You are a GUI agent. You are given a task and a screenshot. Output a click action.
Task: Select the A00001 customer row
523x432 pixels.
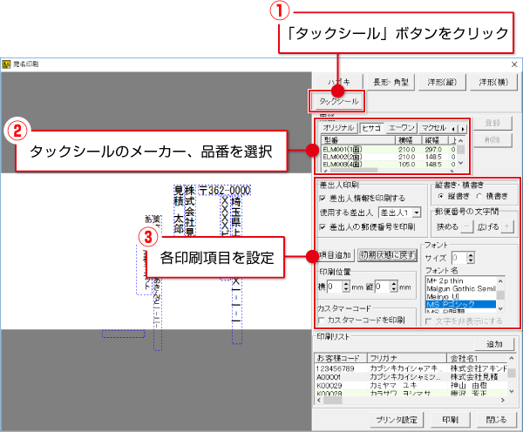(x=411, y=377)
